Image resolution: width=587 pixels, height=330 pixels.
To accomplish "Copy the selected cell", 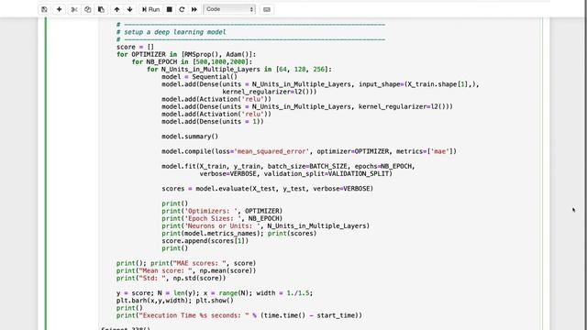I will point(88,9).
